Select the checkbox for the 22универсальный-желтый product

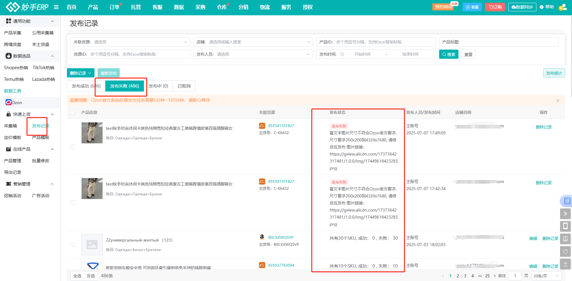tap(72, 245)
